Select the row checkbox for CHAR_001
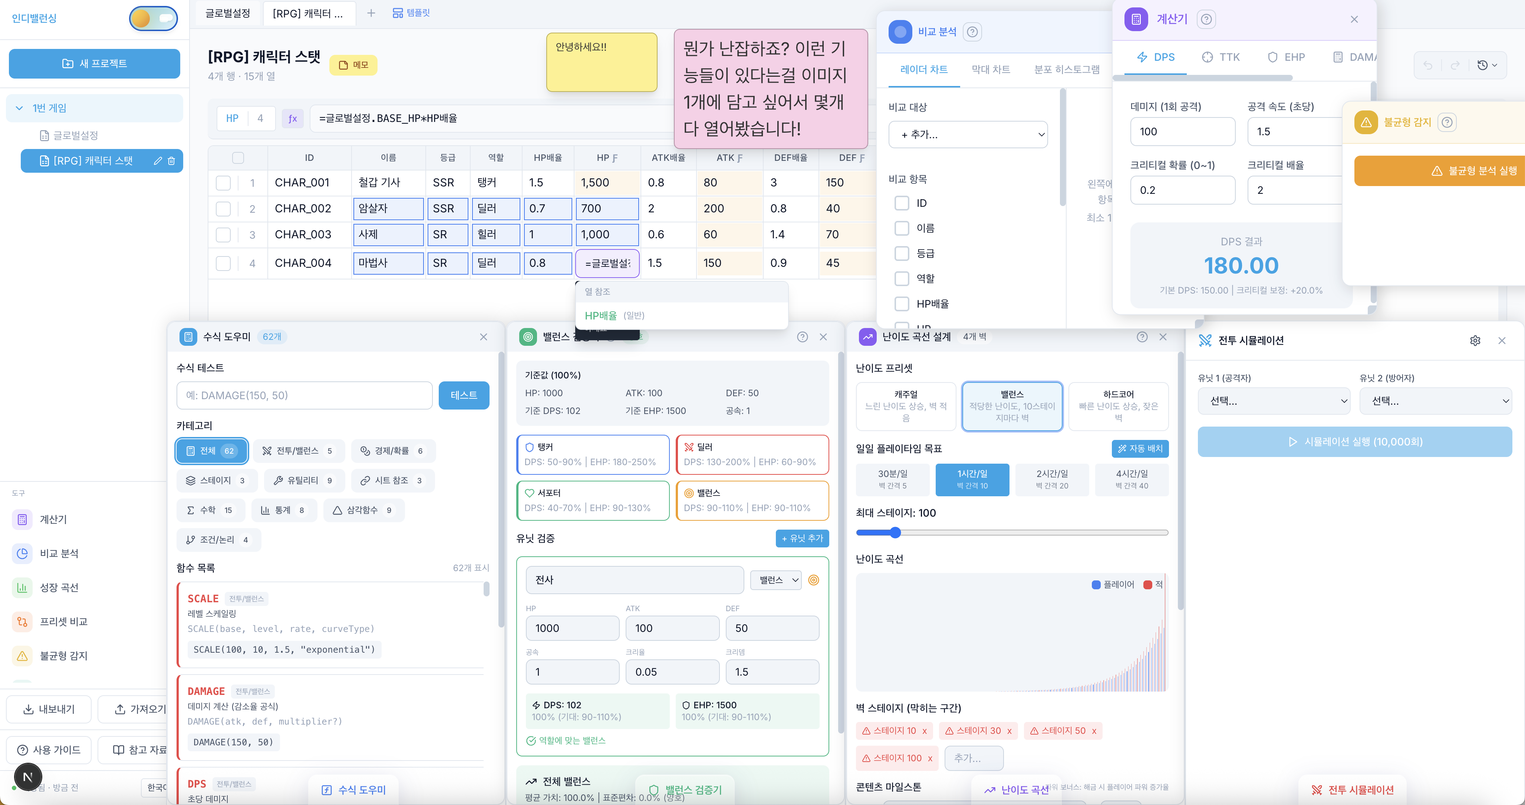Screen dimensions: 1525x805 [223, 183]
